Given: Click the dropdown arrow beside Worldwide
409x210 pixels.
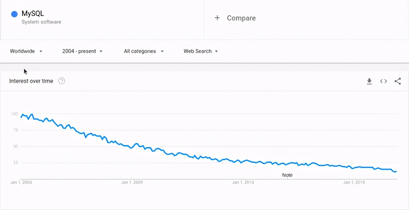Looking at the screenshot, I should point(41,51).
